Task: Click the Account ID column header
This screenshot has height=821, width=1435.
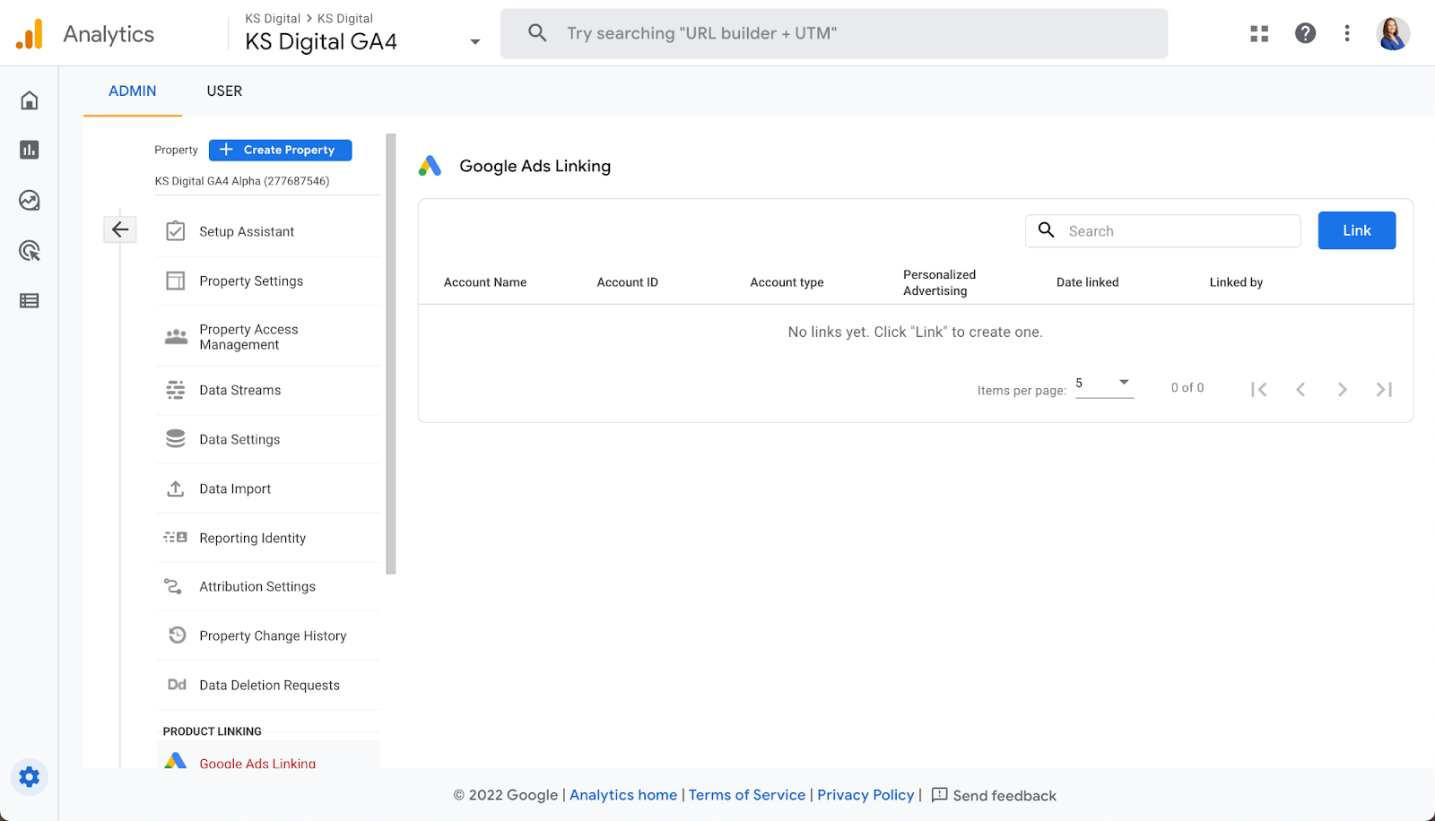Action: pos(628,282)
